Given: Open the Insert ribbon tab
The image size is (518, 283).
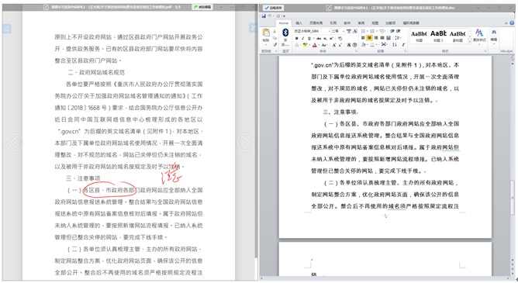Looking at the screenshot, I should click(x=299, y=23).
